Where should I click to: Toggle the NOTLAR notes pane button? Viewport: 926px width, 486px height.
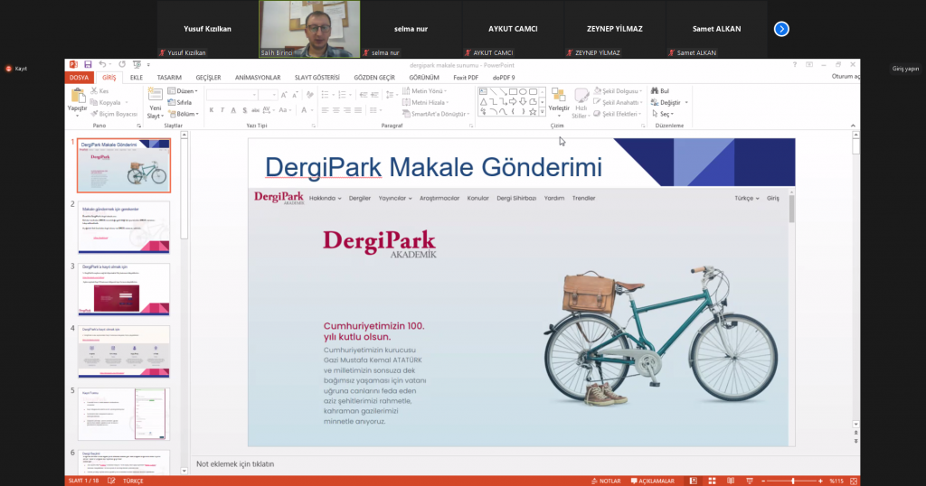coord(606,481)
